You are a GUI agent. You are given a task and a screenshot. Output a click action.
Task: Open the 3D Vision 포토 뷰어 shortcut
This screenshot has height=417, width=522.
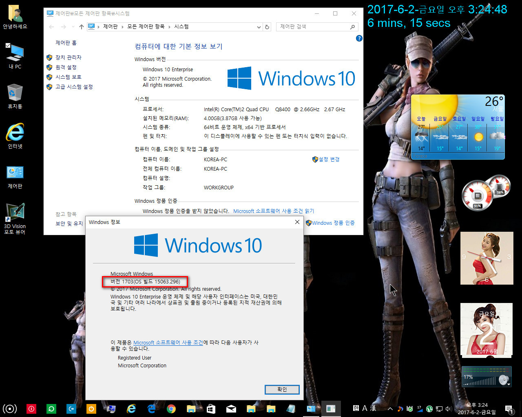tap(15, 219)
